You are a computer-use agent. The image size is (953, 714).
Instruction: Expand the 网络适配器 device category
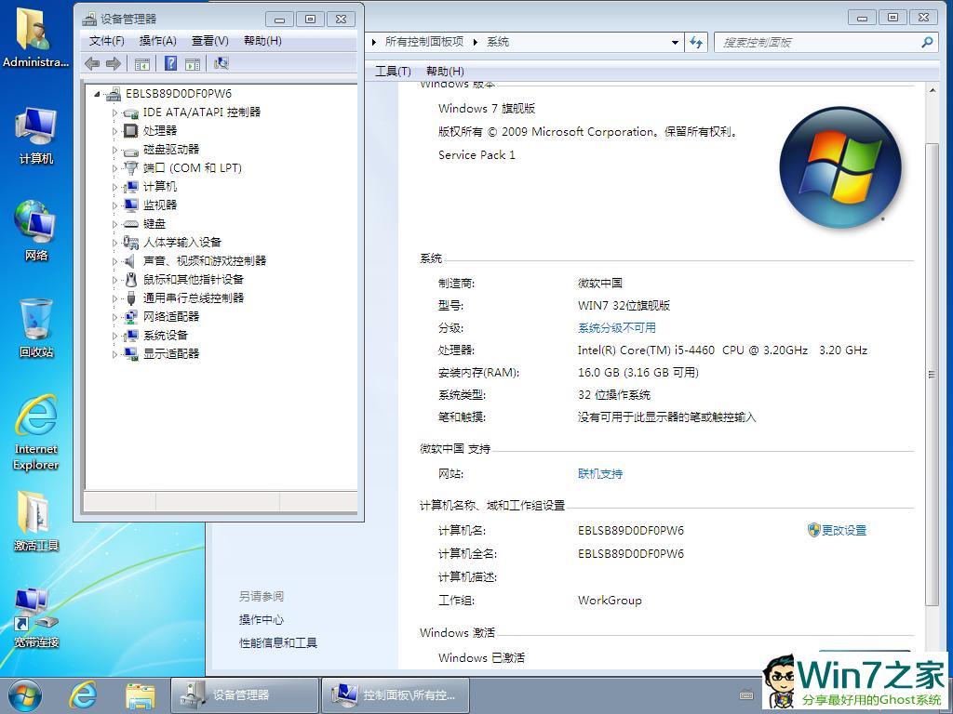click(115, 317)
